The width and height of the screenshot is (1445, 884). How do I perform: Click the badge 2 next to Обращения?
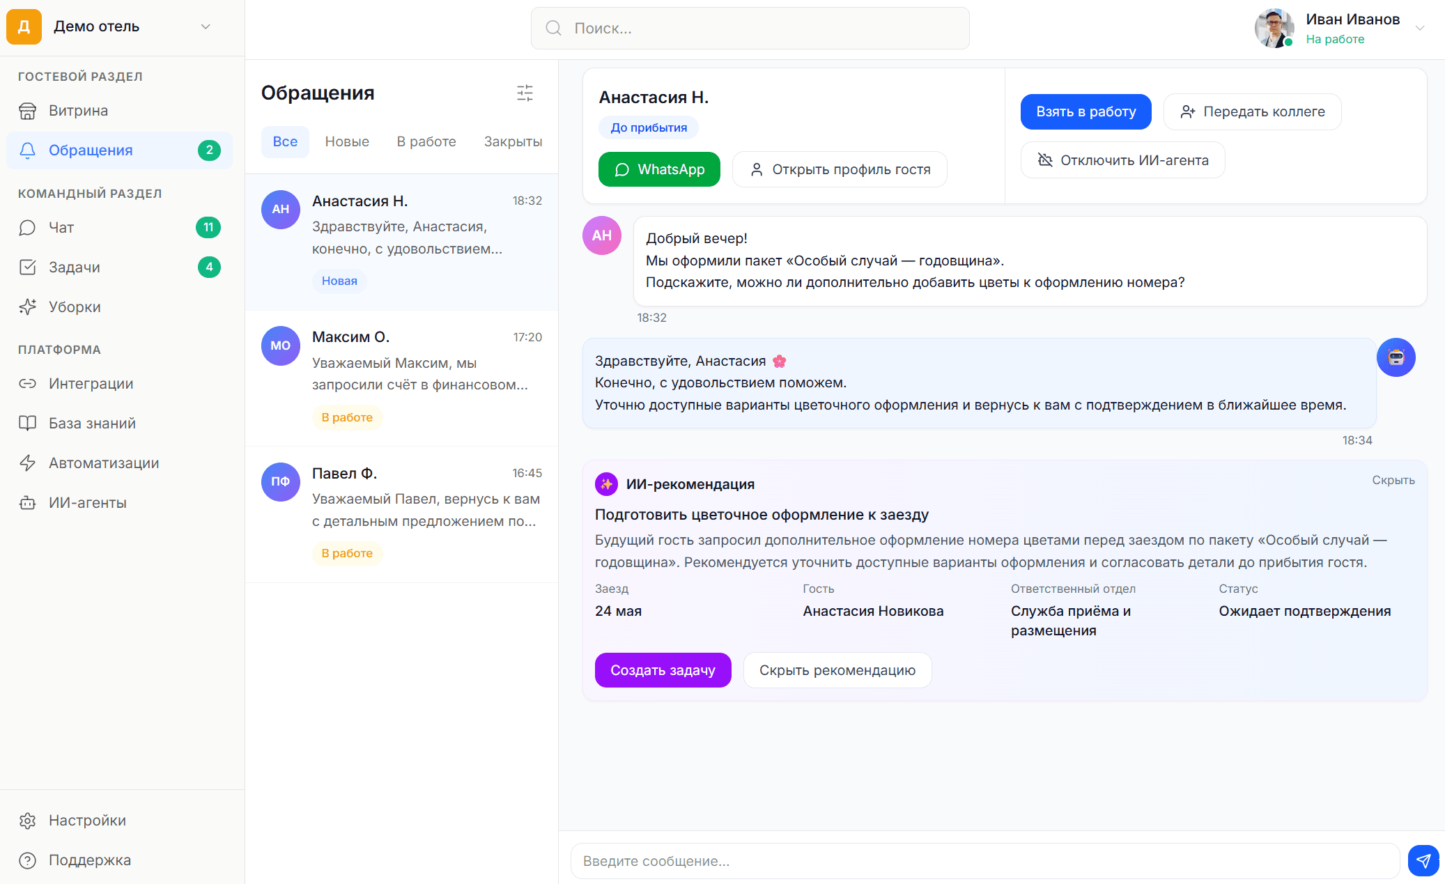coord(209,150)
